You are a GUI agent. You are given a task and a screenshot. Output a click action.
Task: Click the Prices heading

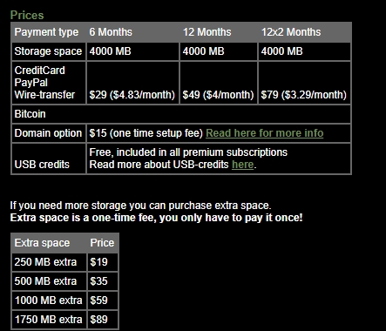[27, 15]
